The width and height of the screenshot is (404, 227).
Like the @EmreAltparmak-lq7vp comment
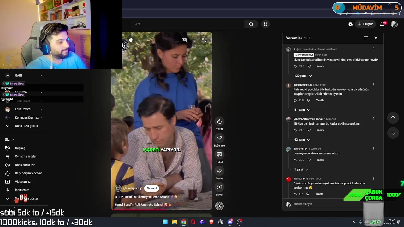point(295,130)
